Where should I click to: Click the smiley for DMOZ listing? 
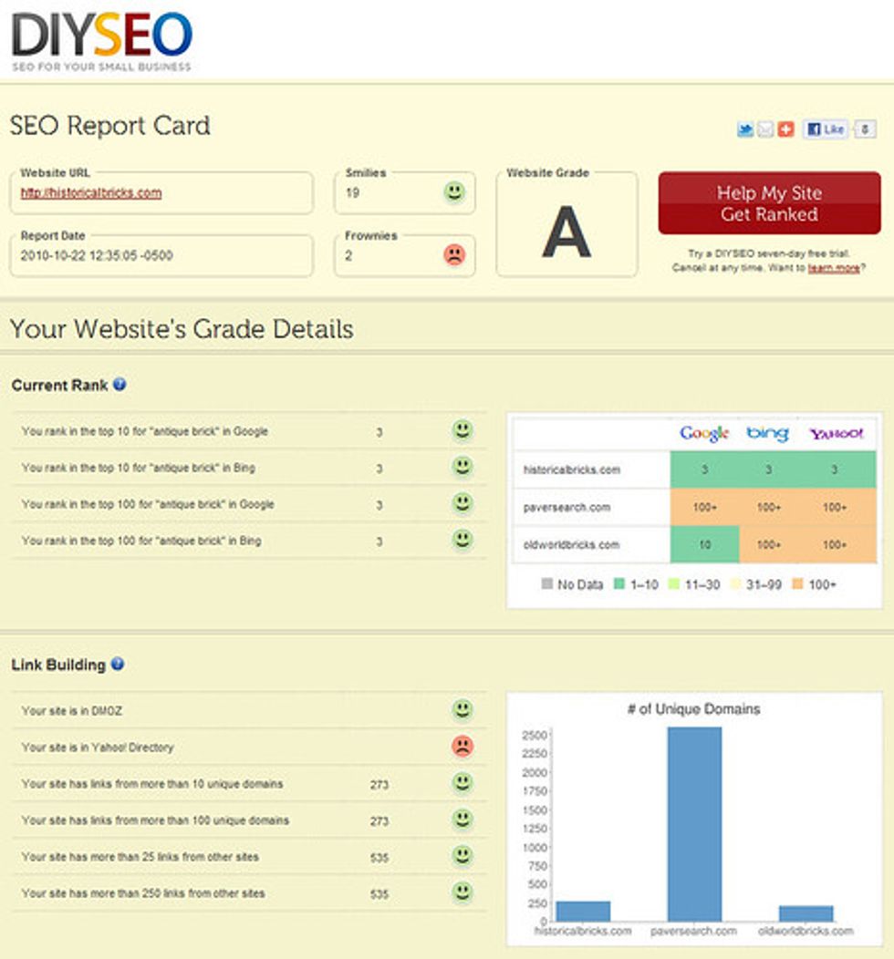pos(463,709)
